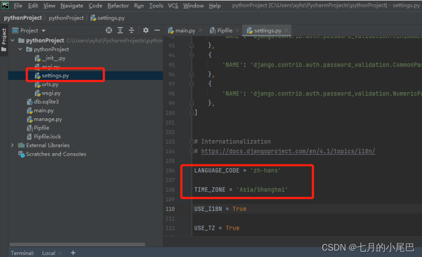Image resolution: width=422 pixels, height=257 pixels.
Task: Click the Scratches and Consoles icon
Action: click(21, 154)
